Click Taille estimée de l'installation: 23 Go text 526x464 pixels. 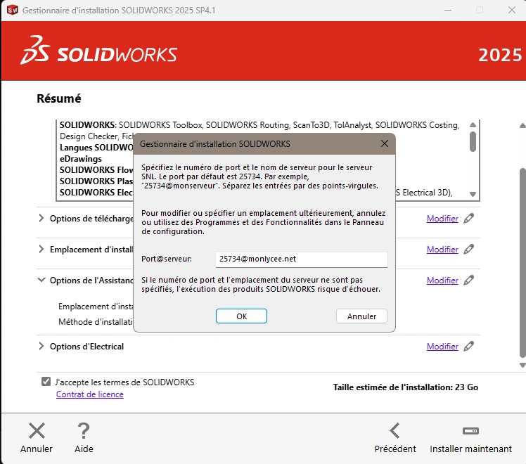click(x=406, y=387)
